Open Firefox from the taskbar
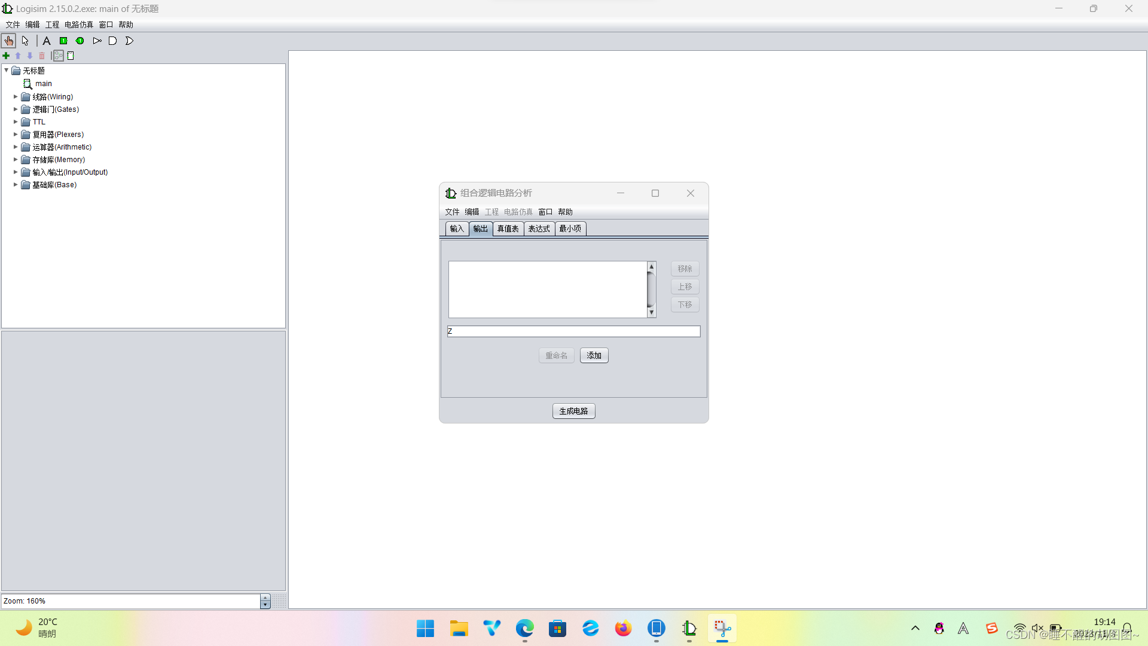 point(623,629)
